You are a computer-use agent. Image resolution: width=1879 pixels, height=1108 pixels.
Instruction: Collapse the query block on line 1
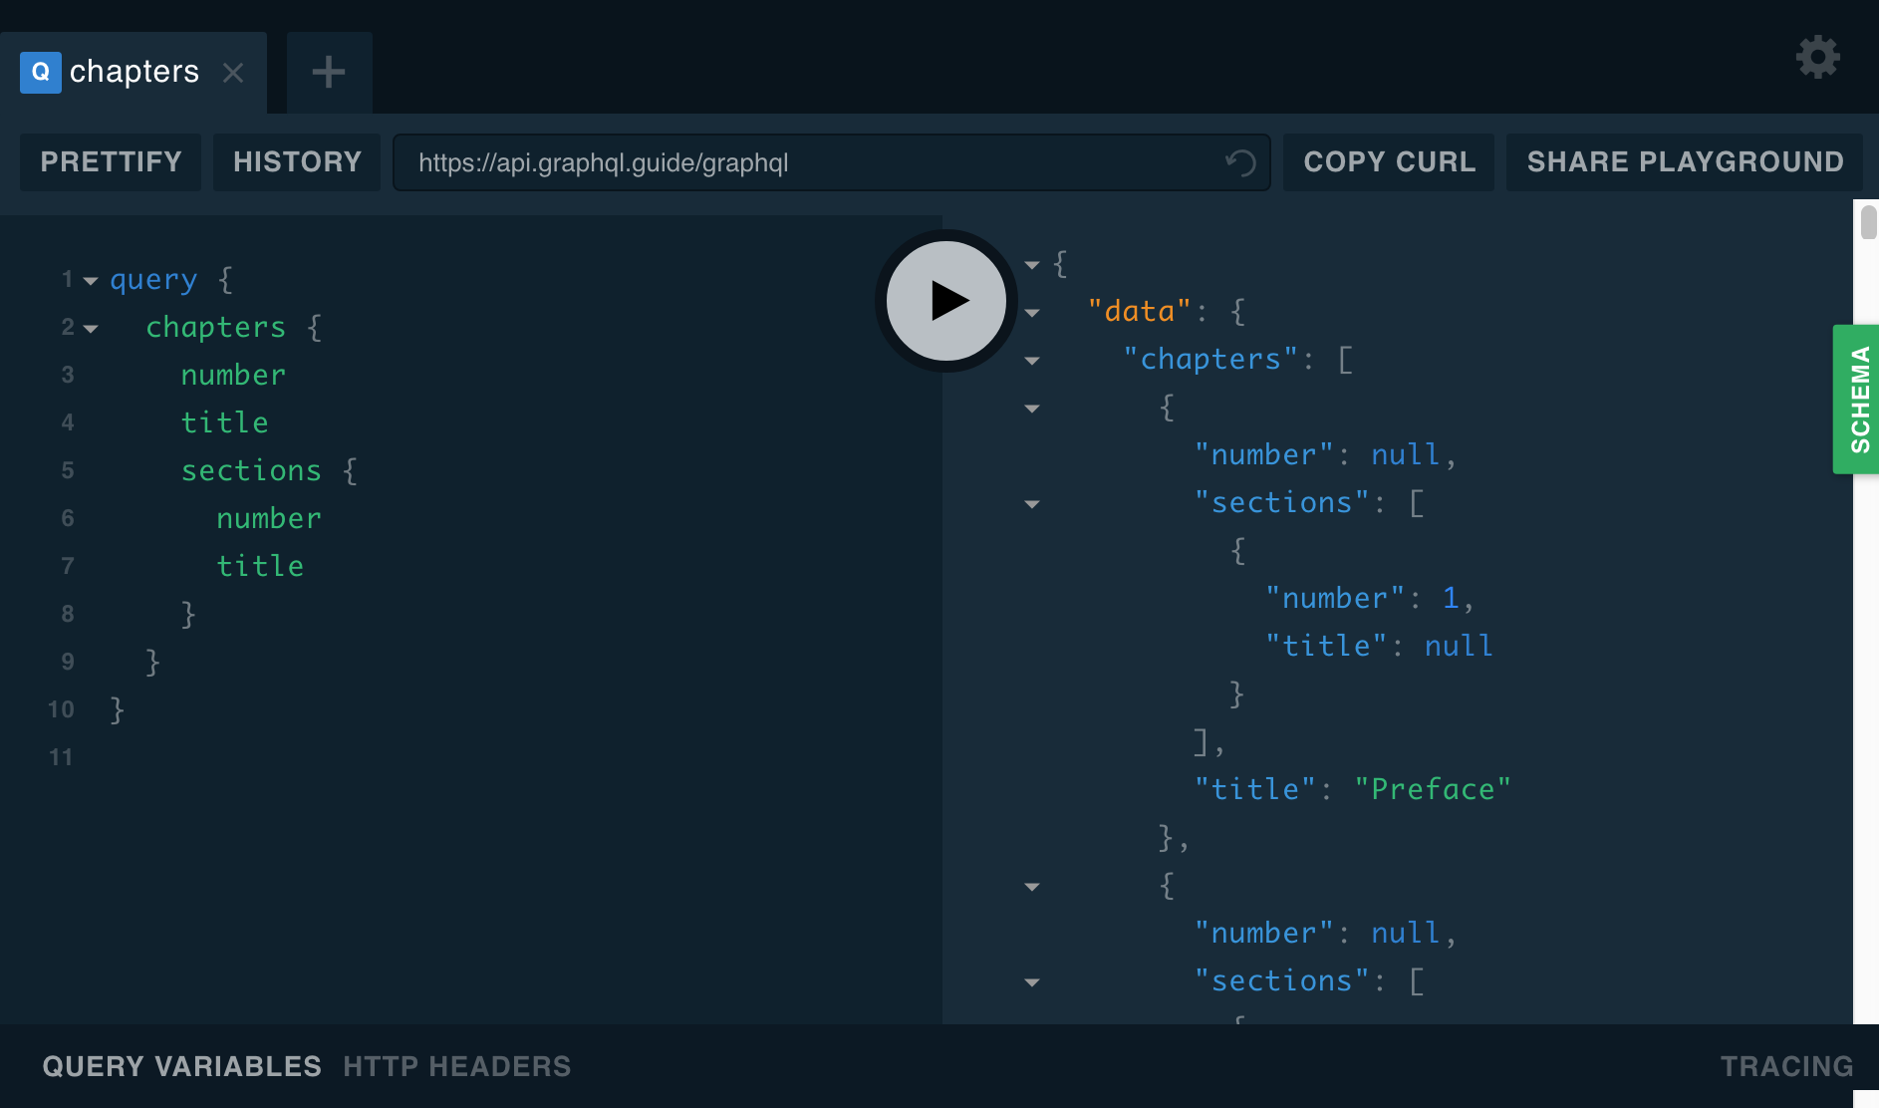[91, 281]
